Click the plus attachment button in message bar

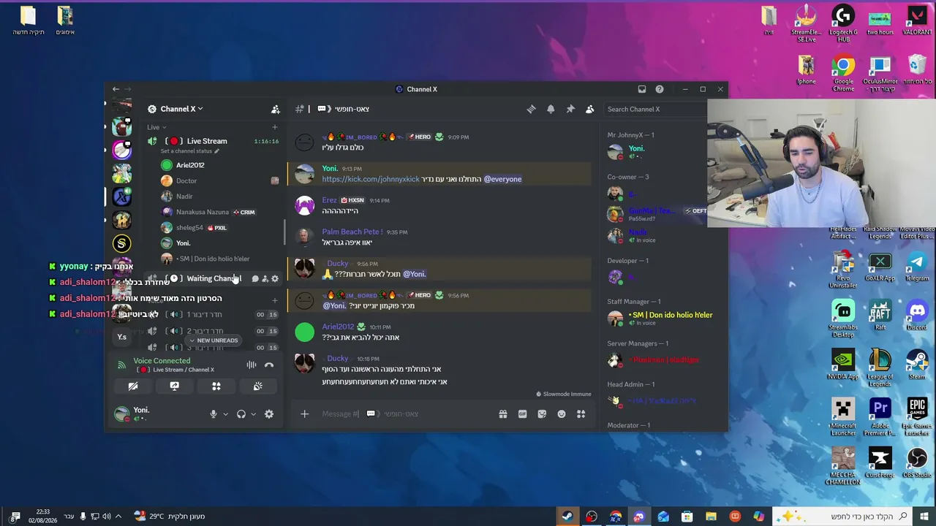[305, 413]
